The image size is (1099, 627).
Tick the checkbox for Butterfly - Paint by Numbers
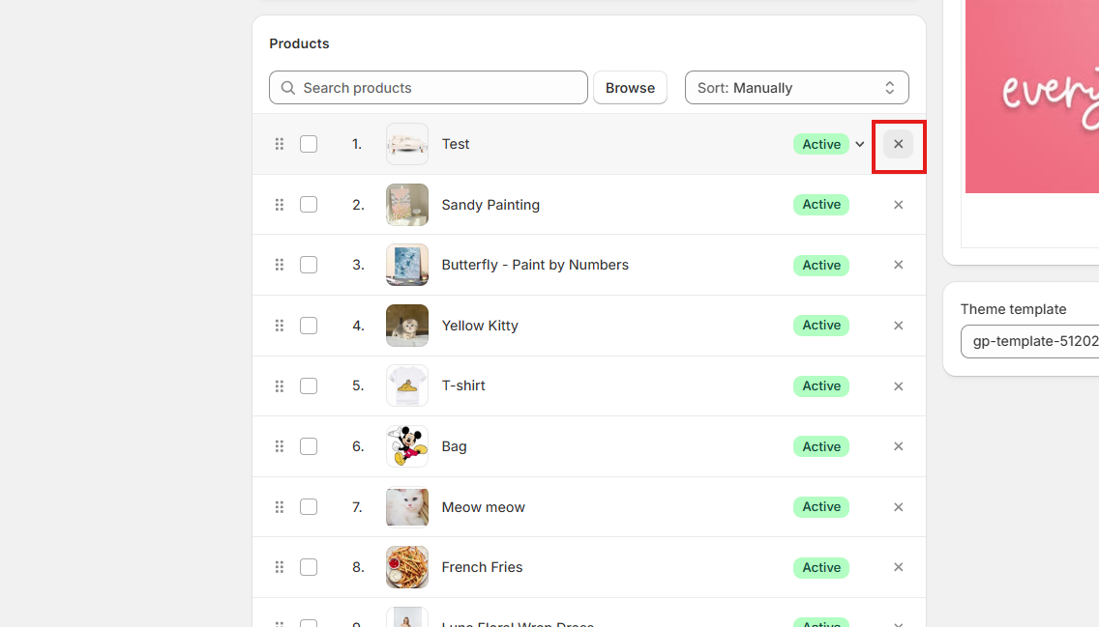pyautogui.click(x=309, y=265)
